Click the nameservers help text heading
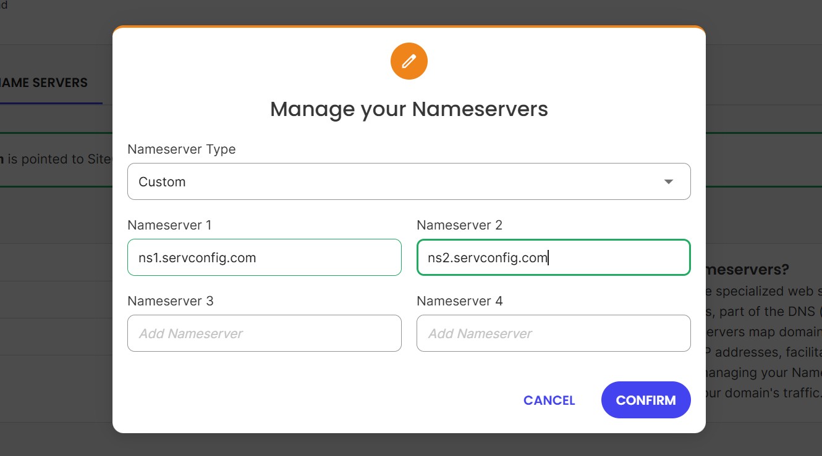The image size is (822, 456). click(x=751, y=269)
